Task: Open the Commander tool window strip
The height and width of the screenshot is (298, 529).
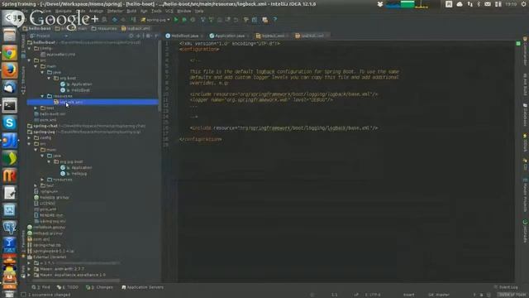Action: pos(525,51)
